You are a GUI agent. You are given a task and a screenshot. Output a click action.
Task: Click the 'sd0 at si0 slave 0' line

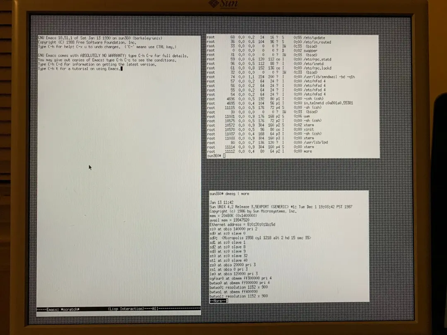pos(228,233)
